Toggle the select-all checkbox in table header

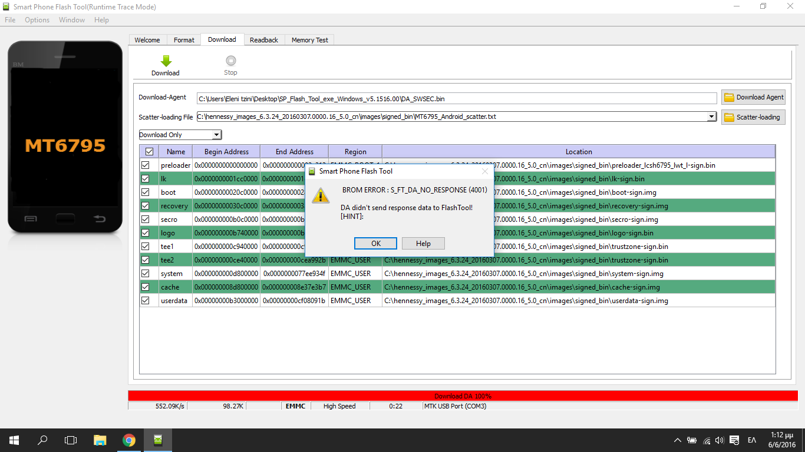coord(149,152)
